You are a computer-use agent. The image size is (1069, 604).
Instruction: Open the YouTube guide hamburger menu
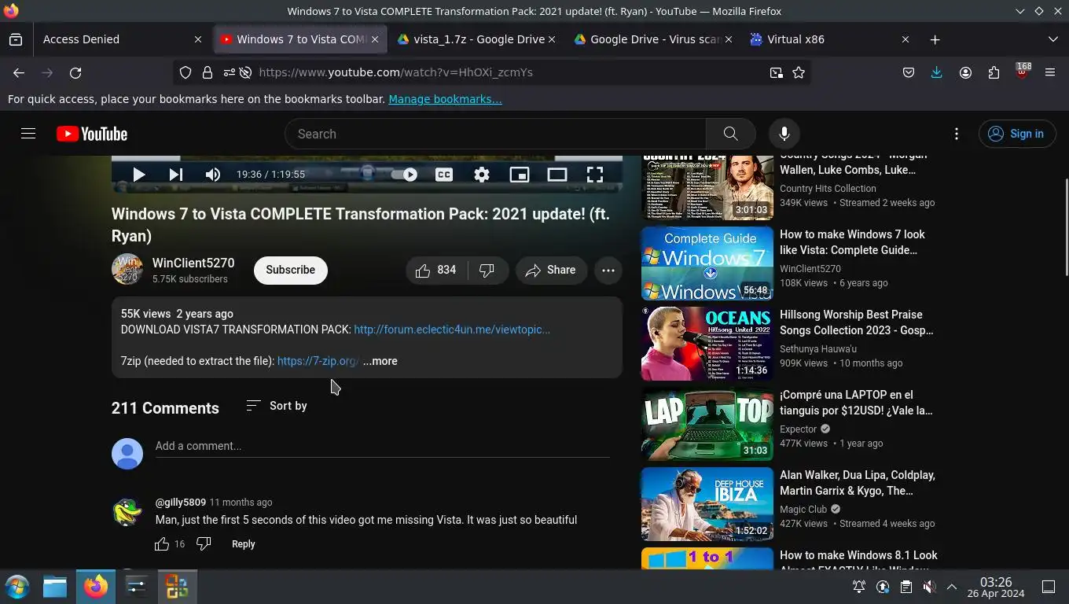(28, 134)
